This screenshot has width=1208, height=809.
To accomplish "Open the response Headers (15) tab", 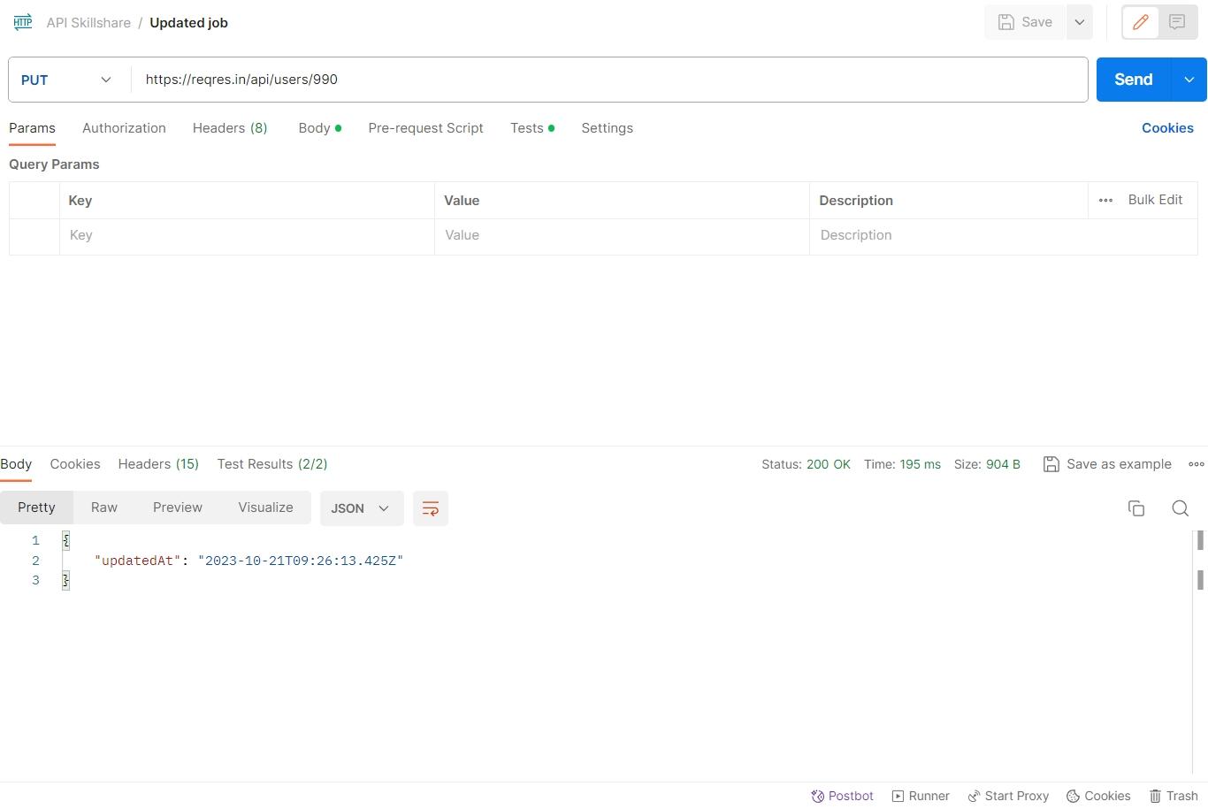I will tap(158, 464).
